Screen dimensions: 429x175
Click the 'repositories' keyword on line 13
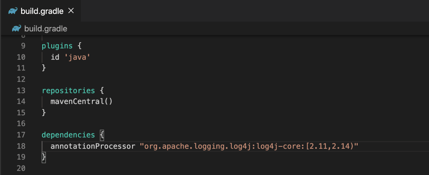click(x=68, y=91)
